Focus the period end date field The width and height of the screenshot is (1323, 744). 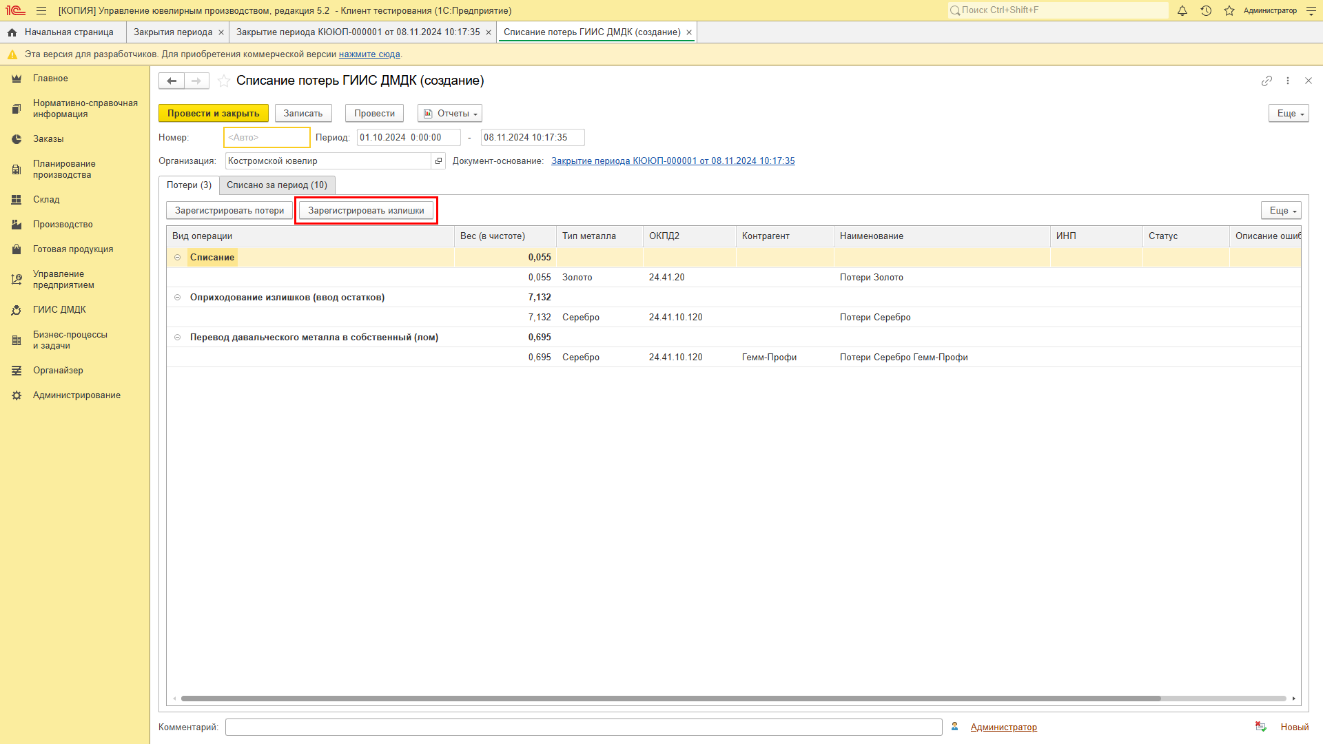click(x=533, y=138)
